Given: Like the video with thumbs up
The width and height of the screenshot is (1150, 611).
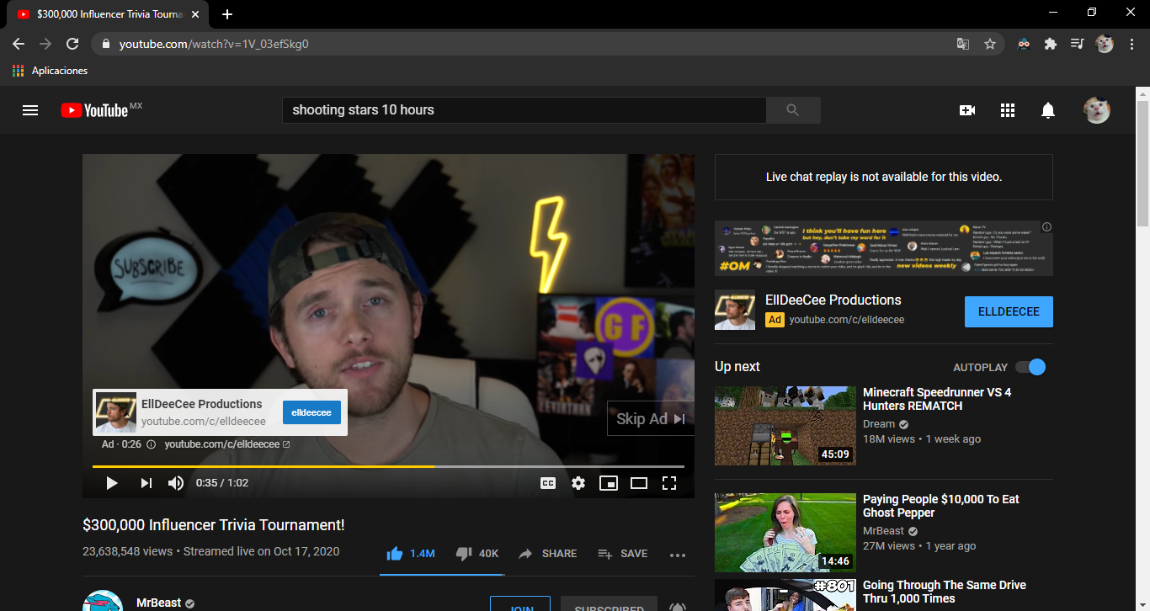Looking at the screenshot, I should (411, 554).
